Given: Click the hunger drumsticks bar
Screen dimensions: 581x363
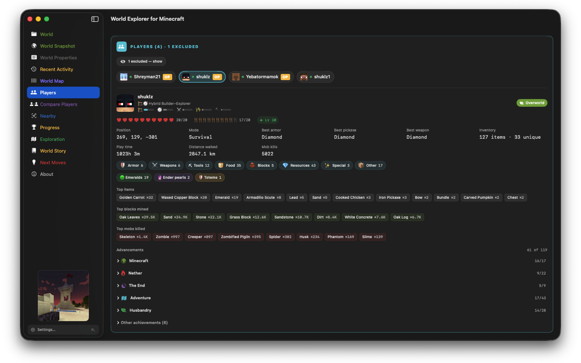Looking at the screenshot, I should point(215,120).
